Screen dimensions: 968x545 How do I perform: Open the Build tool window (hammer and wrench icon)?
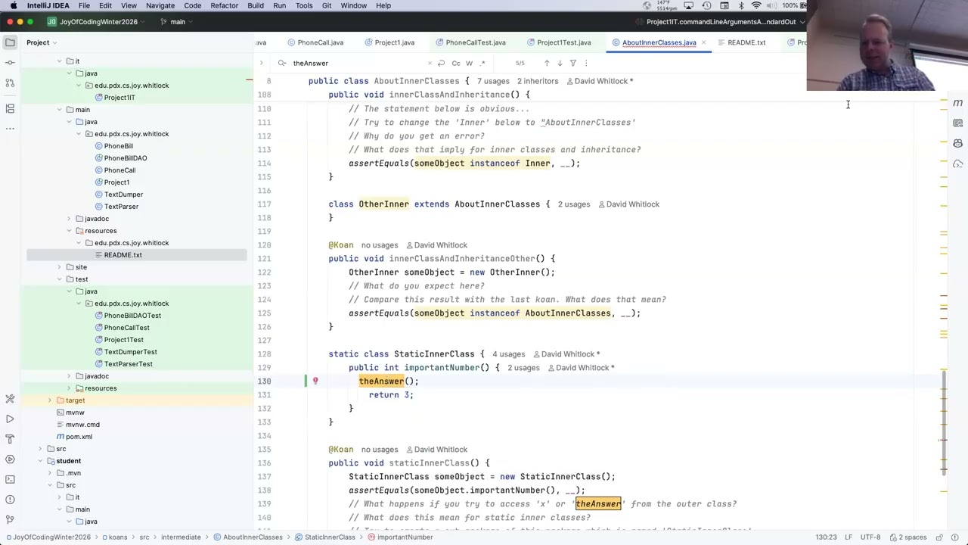click(10, 399)
